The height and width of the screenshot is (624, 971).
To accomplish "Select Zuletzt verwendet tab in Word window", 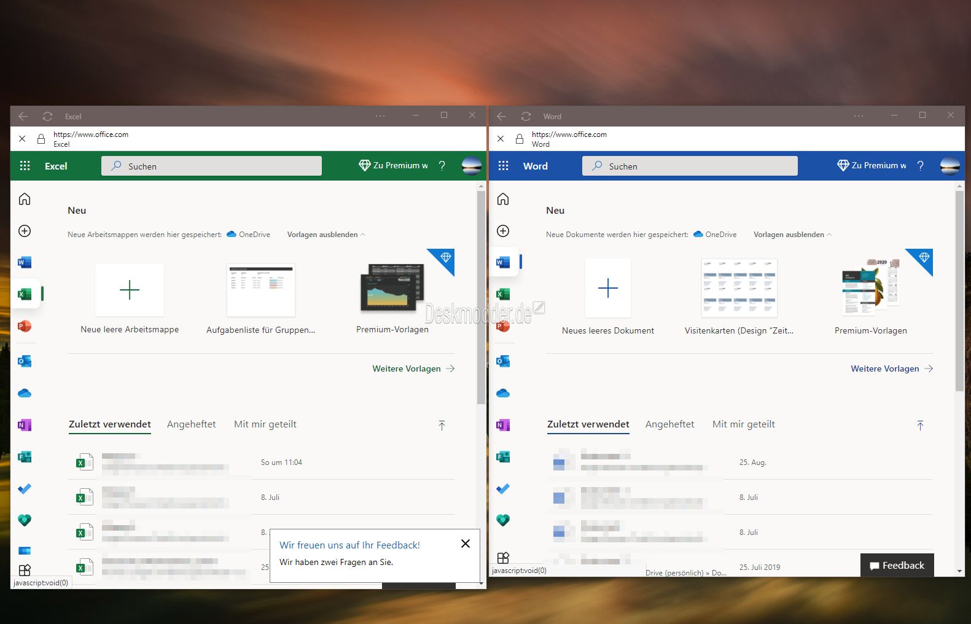I will coord(588,424).
